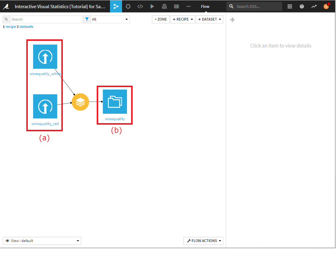Screen dimensions: 336x272
Task: Open the print-like dashboard stack icon
Action: pyautogui.click(x=164, y=6)
